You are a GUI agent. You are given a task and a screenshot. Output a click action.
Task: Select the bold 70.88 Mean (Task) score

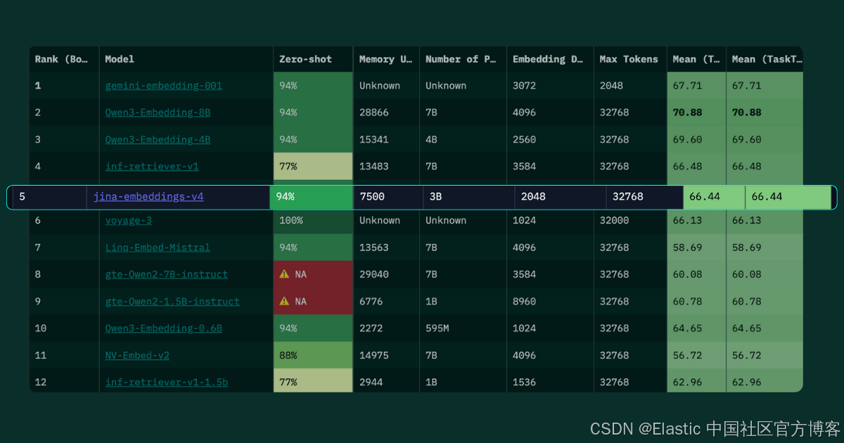[688, 113]
